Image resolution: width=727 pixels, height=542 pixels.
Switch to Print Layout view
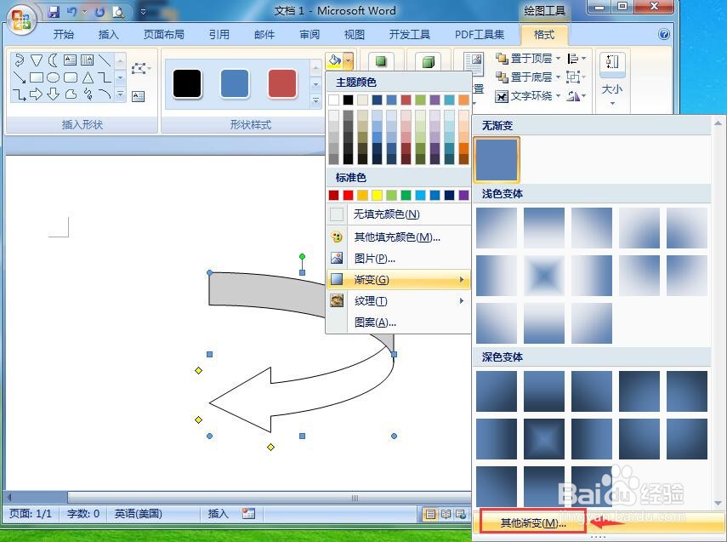point(430,514)
